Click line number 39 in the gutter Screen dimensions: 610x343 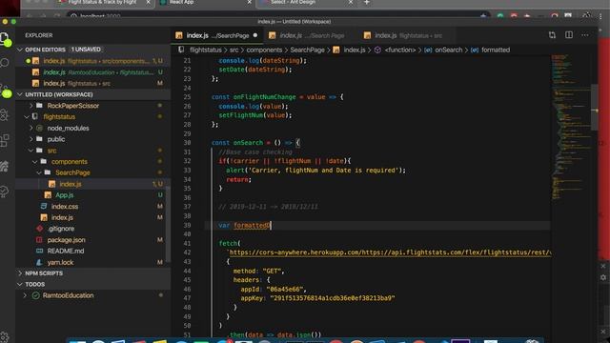tap(187, 225)
